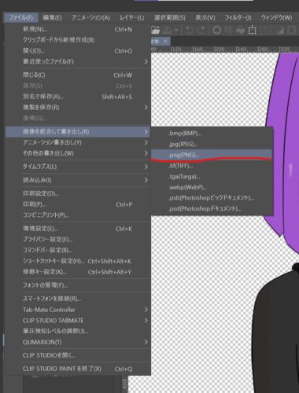Click the undo arrow icon
The width and height of the screenshot is (299, 393).
click(x=190, y=30)
